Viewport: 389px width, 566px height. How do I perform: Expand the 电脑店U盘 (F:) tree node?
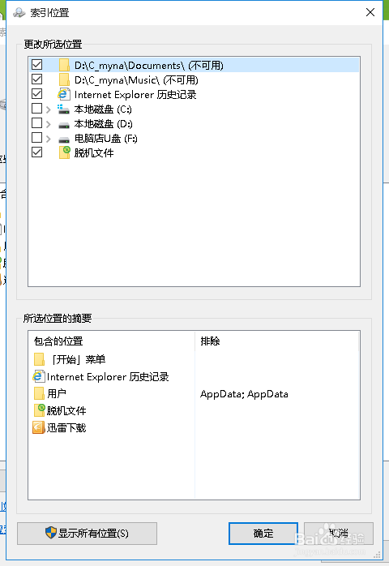pyautogui.click(x=49, y=139)
